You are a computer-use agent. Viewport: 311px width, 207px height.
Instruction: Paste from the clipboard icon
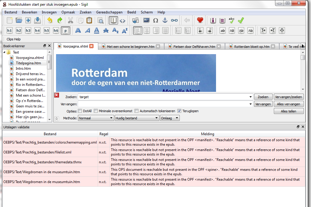tap(89, 20)
